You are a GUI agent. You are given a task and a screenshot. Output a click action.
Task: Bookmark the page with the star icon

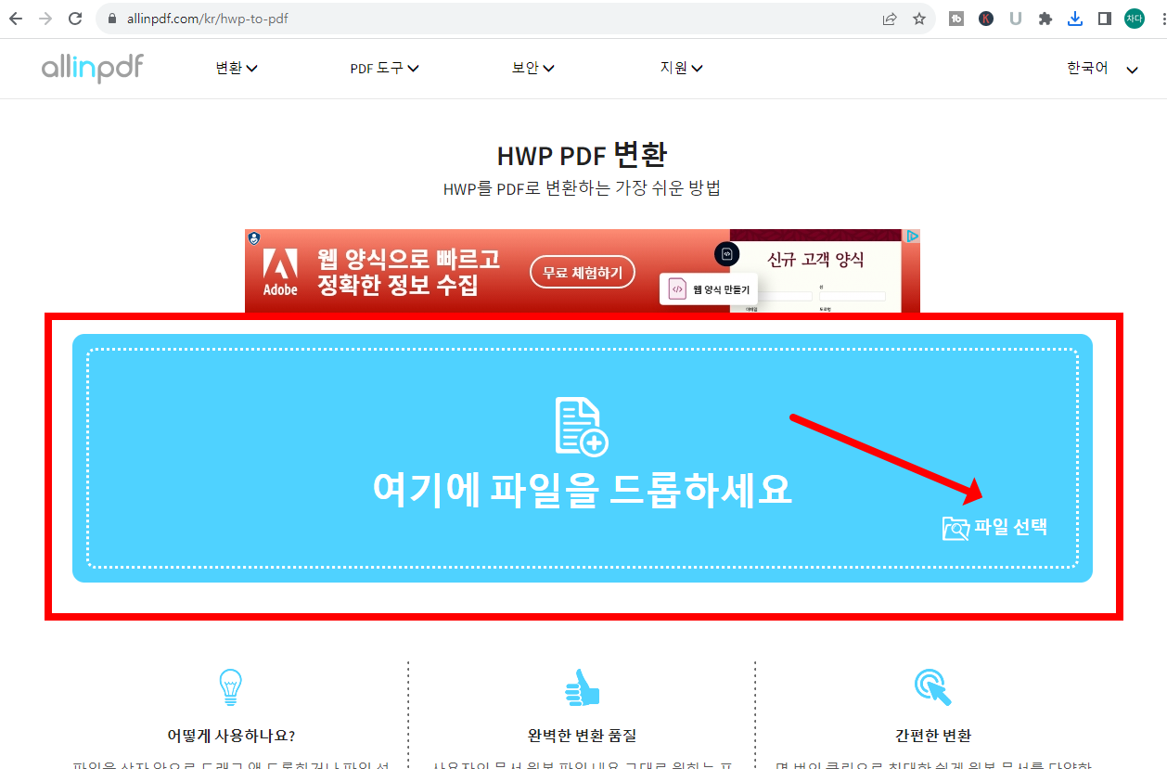pyautogui.click(x=918, y=18)
